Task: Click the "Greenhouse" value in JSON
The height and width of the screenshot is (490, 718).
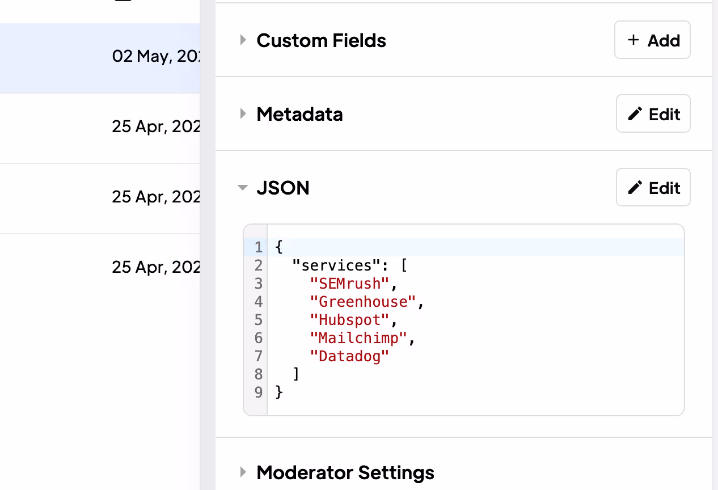Action: click(x=363, y=302)
